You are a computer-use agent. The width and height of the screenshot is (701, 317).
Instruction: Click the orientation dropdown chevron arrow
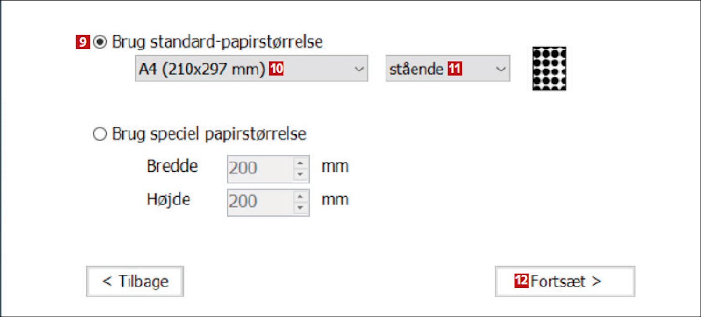tap(500, 69)
